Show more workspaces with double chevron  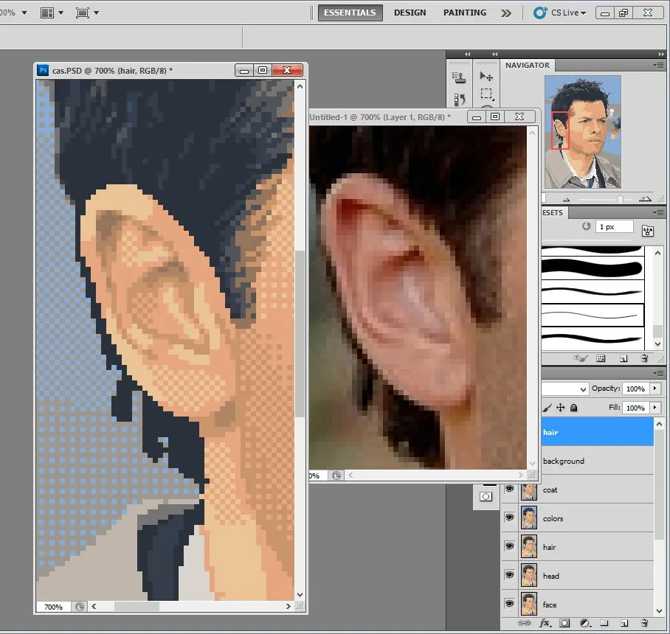506,13
